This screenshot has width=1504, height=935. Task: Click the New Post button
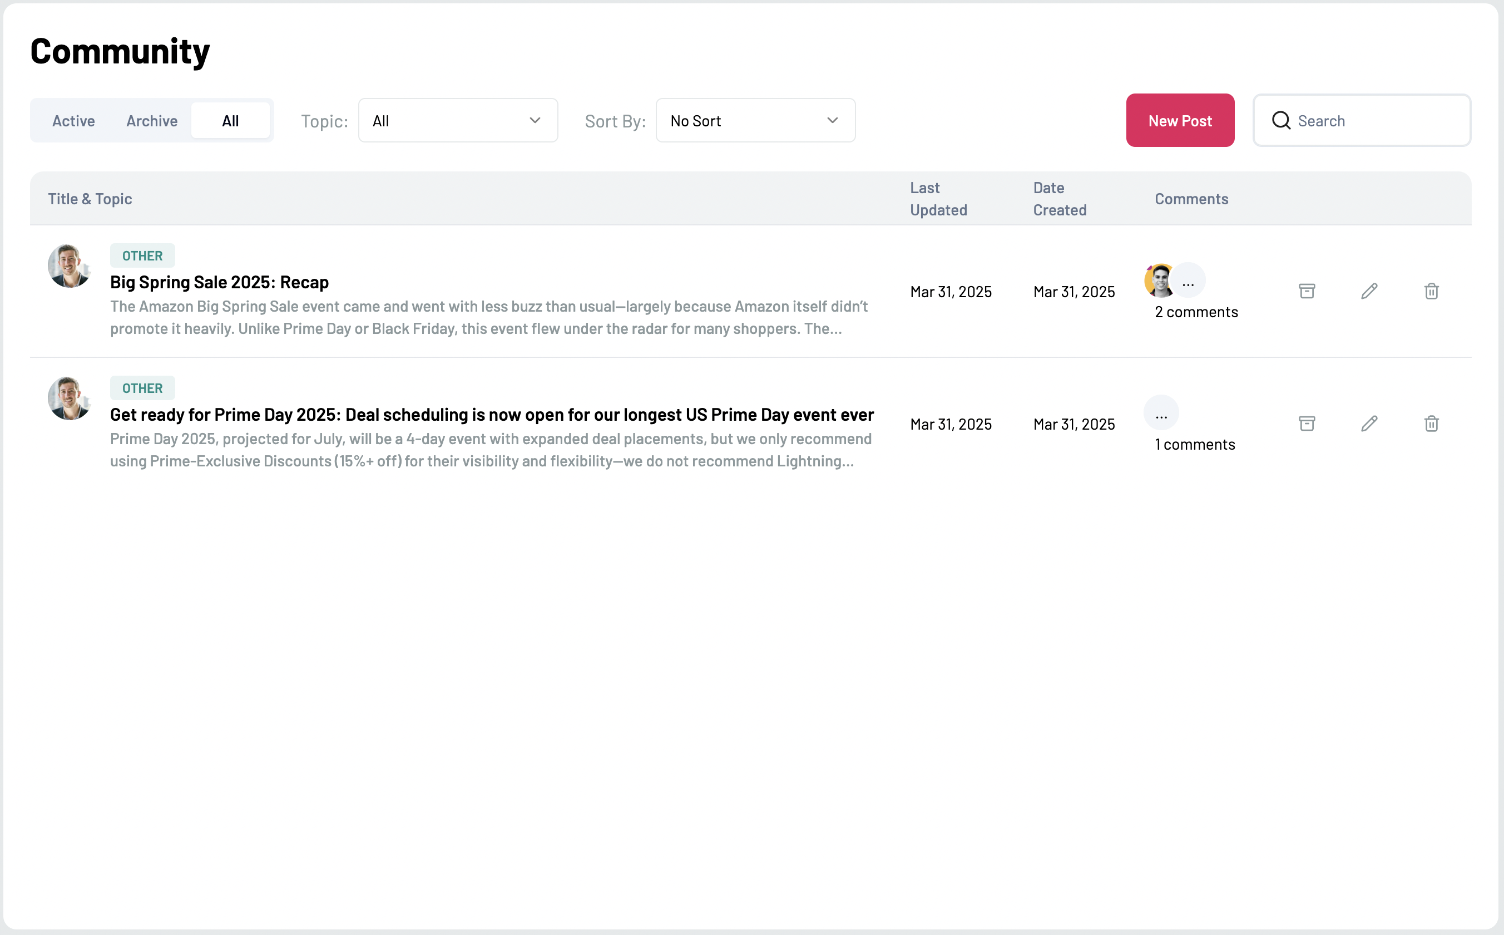1180,121
